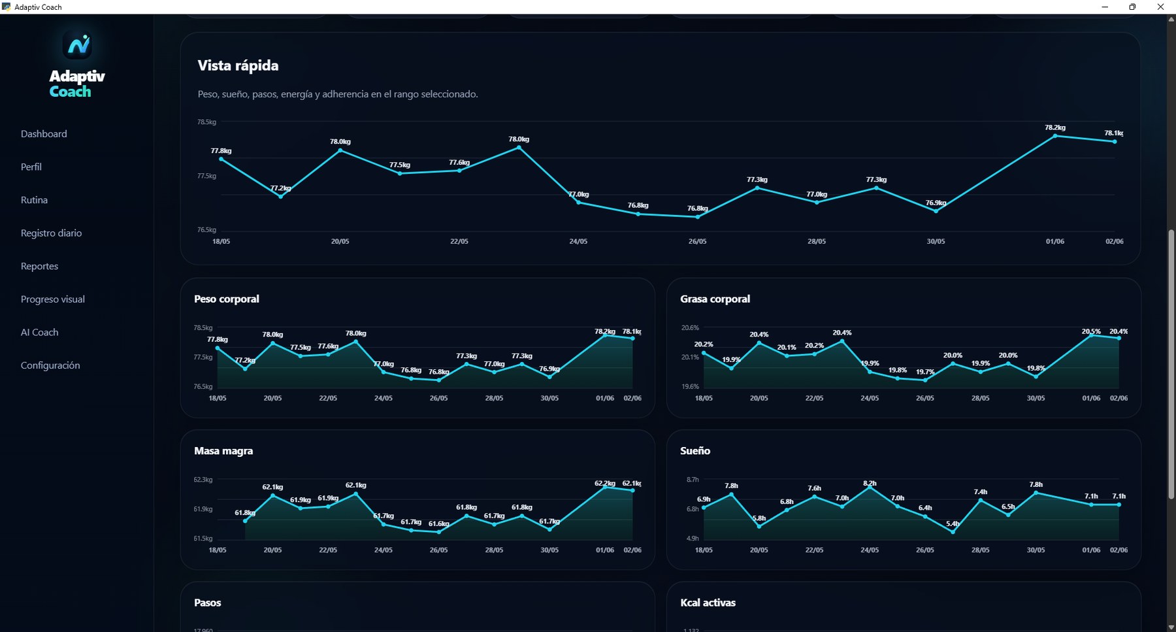Viewport: 1176px width, 632px height.
Task: Click the 8.2h point in Sueño chart
Action: coord(870,488)
